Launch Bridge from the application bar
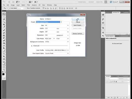This screenshot has height=99, width=132. pos(9,2)
